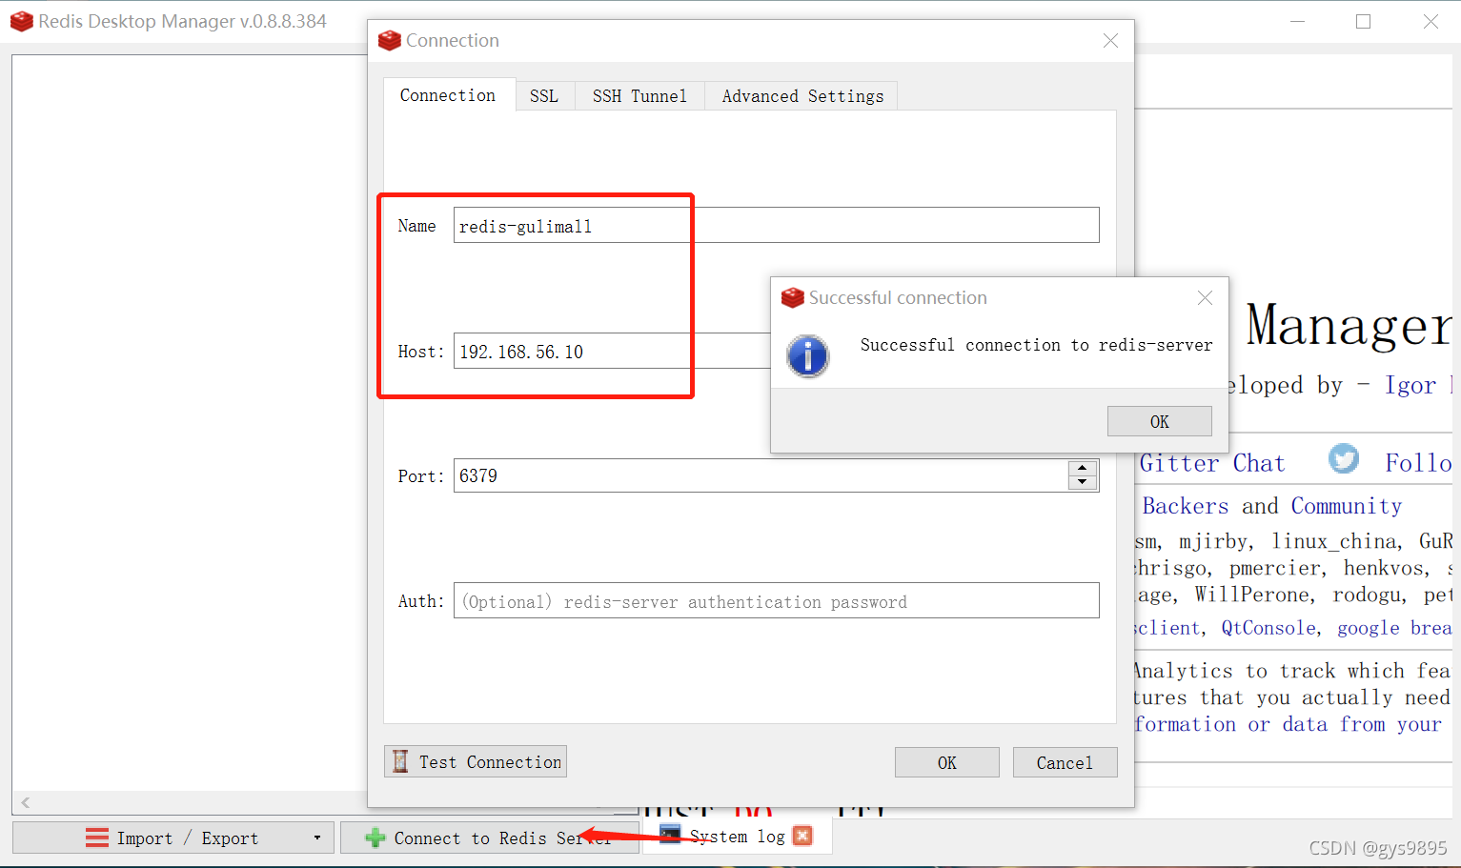Click the Igor developer link
The image size is (1461, 868).
pos(1410,385)
